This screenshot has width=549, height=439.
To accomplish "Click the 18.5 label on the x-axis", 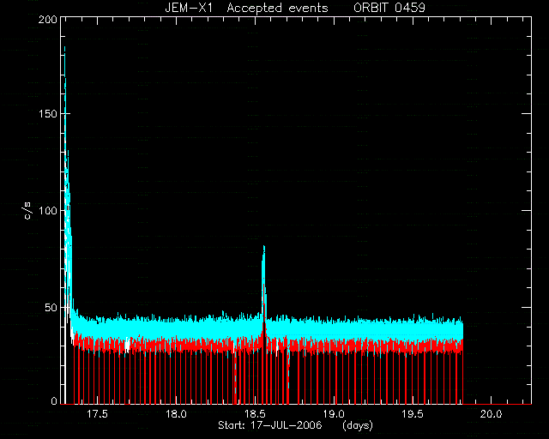I will pyautogui.click(x=255, y=414).
